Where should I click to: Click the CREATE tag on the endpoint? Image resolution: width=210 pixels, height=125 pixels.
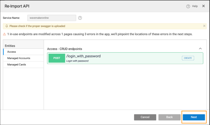click(188, 58)
